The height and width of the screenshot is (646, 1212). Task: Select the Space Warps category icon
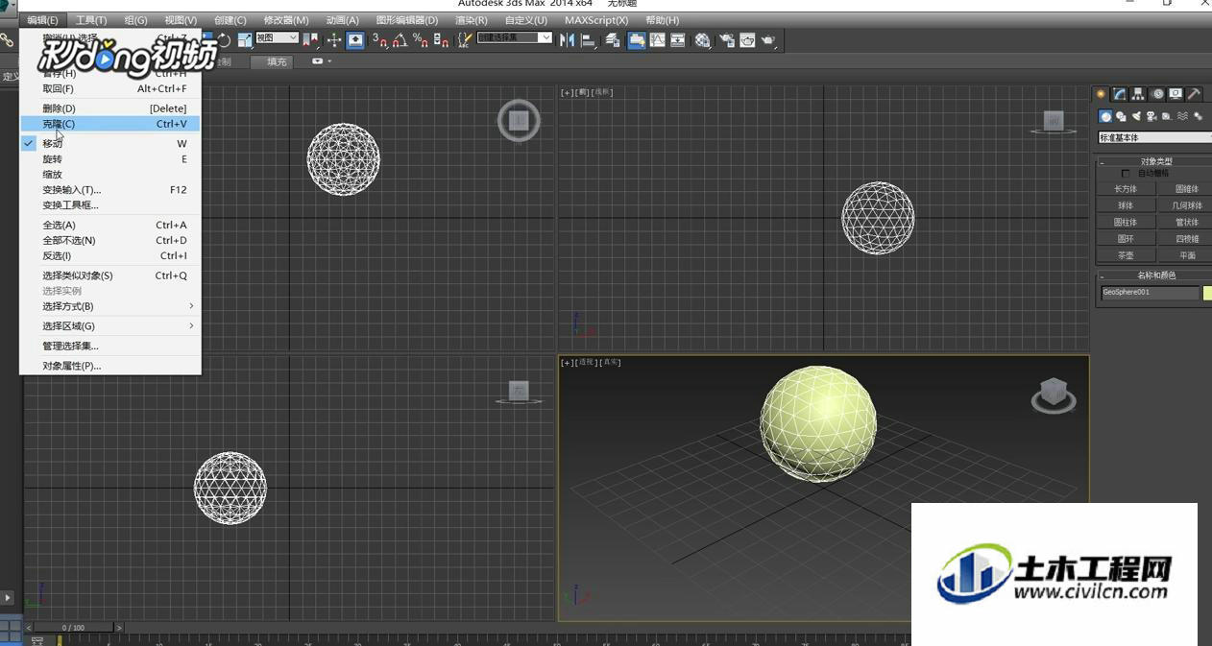(x=1182, y=116)
